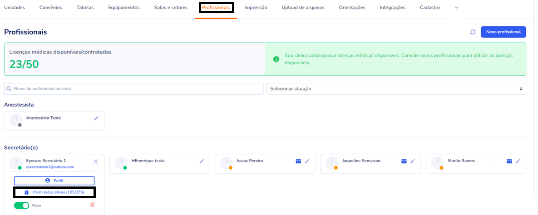Click the refresh icon beside Novo profissional

click(x=473, y=32)
